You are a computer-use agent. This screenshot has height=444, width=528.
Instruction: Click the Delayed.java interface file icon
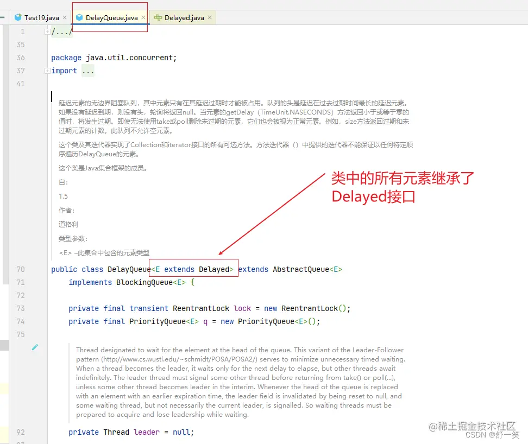[158, 17]
